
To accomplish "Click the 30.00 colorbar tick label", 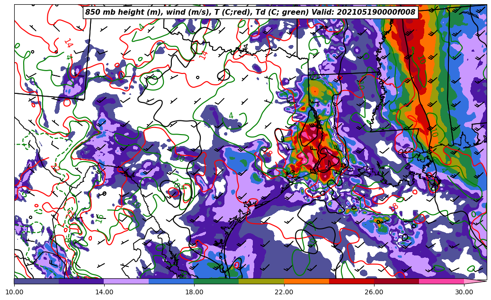I will tap(464, 292).
